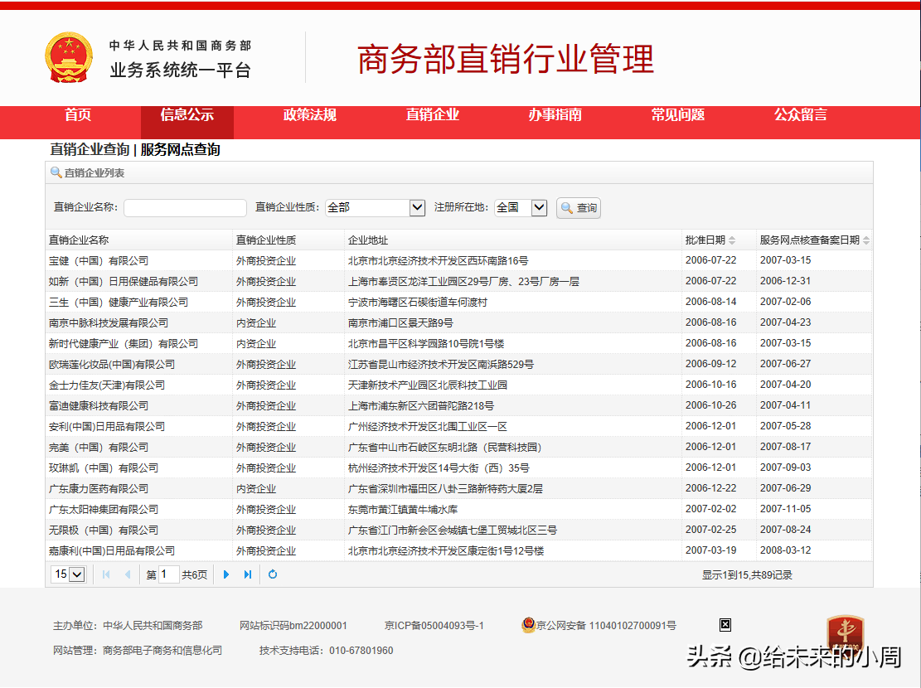Select row 玫琳凯（中国）有限公司
Viewport: 921px width, 688px height.
tap(458, 468)
